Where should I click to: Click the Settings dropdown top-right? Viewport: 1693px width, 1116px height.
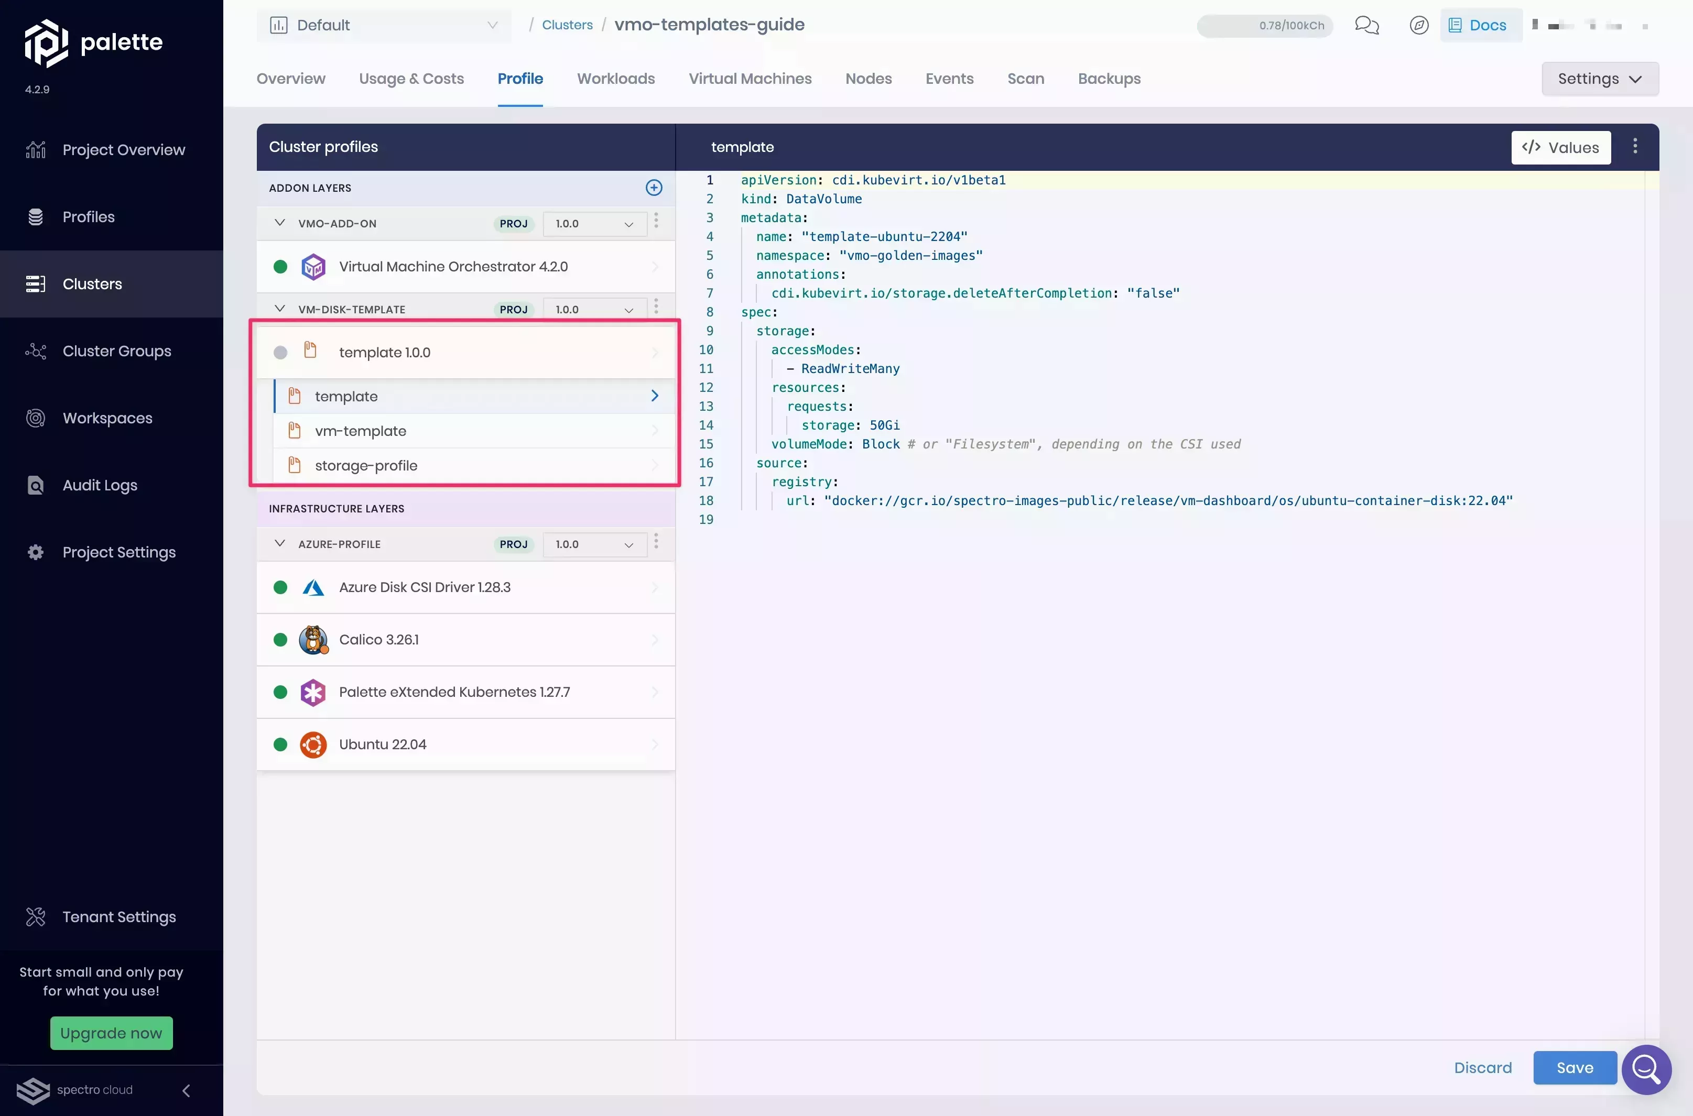coord(1600,79)
